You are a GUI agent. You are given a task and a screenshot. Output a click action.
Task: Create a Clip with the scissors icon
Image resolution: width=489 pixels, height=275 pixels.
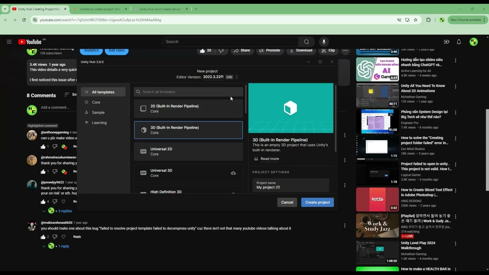pos(324,50)
